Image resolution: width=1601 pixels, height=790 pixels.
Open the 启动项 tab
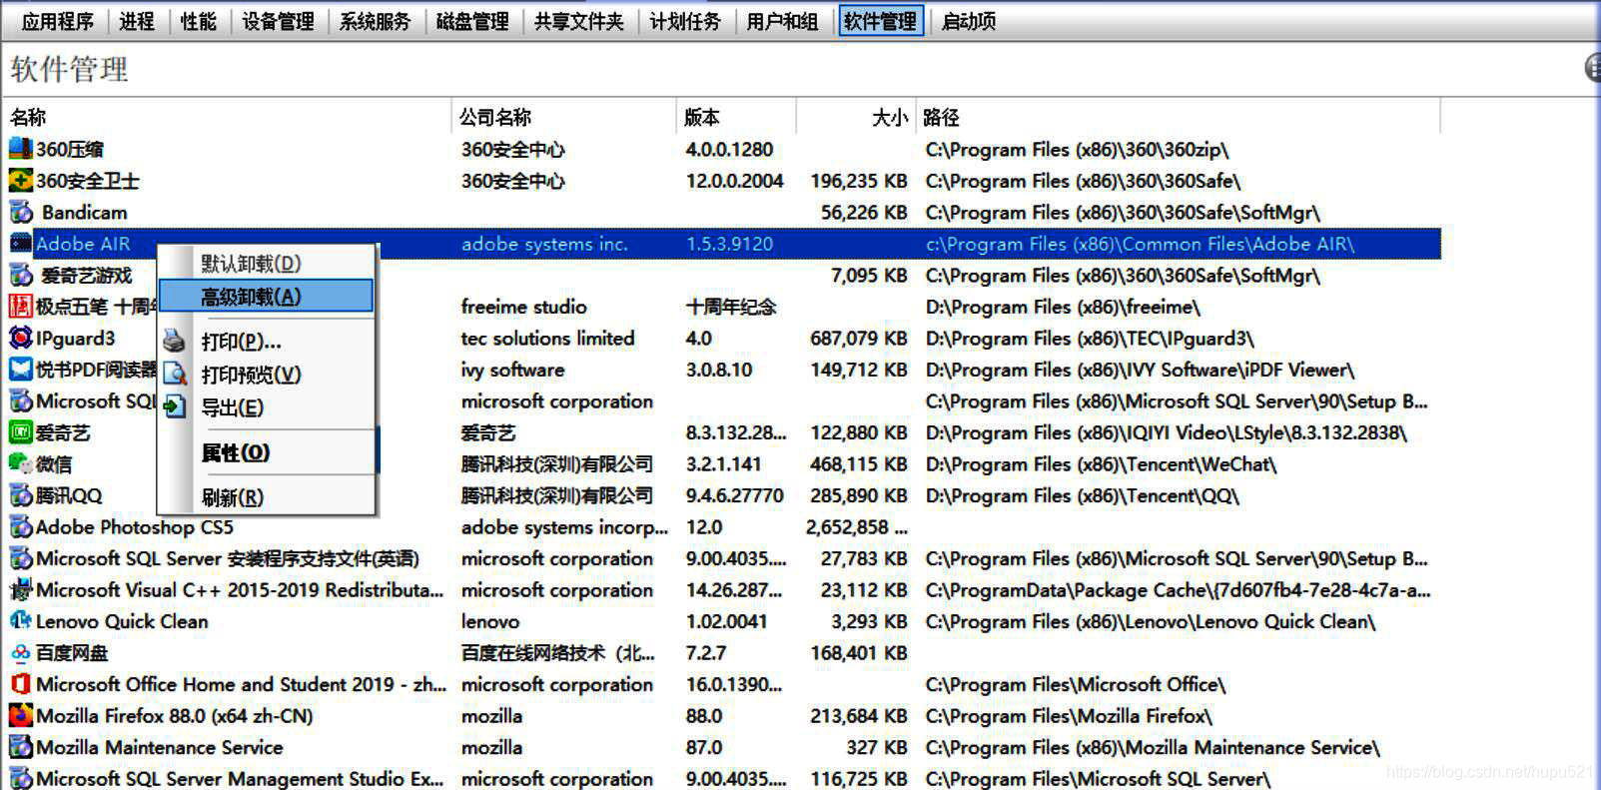[x=968, y=21]
